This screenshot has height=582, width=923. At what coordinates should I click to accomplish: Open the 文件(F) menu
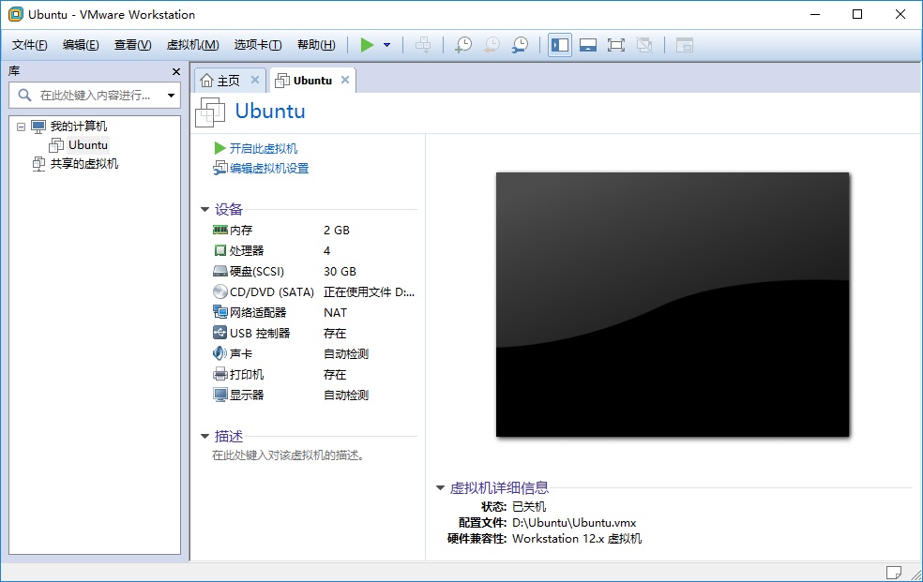[29, 45]
